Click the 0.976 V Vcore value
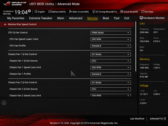 click(157, 41)
